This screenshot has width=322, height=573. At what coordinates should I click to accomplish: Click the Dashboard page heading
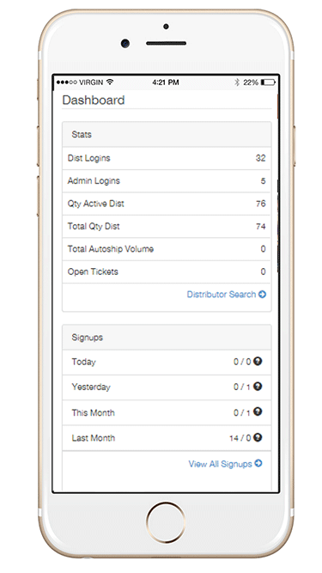(94, 101)
